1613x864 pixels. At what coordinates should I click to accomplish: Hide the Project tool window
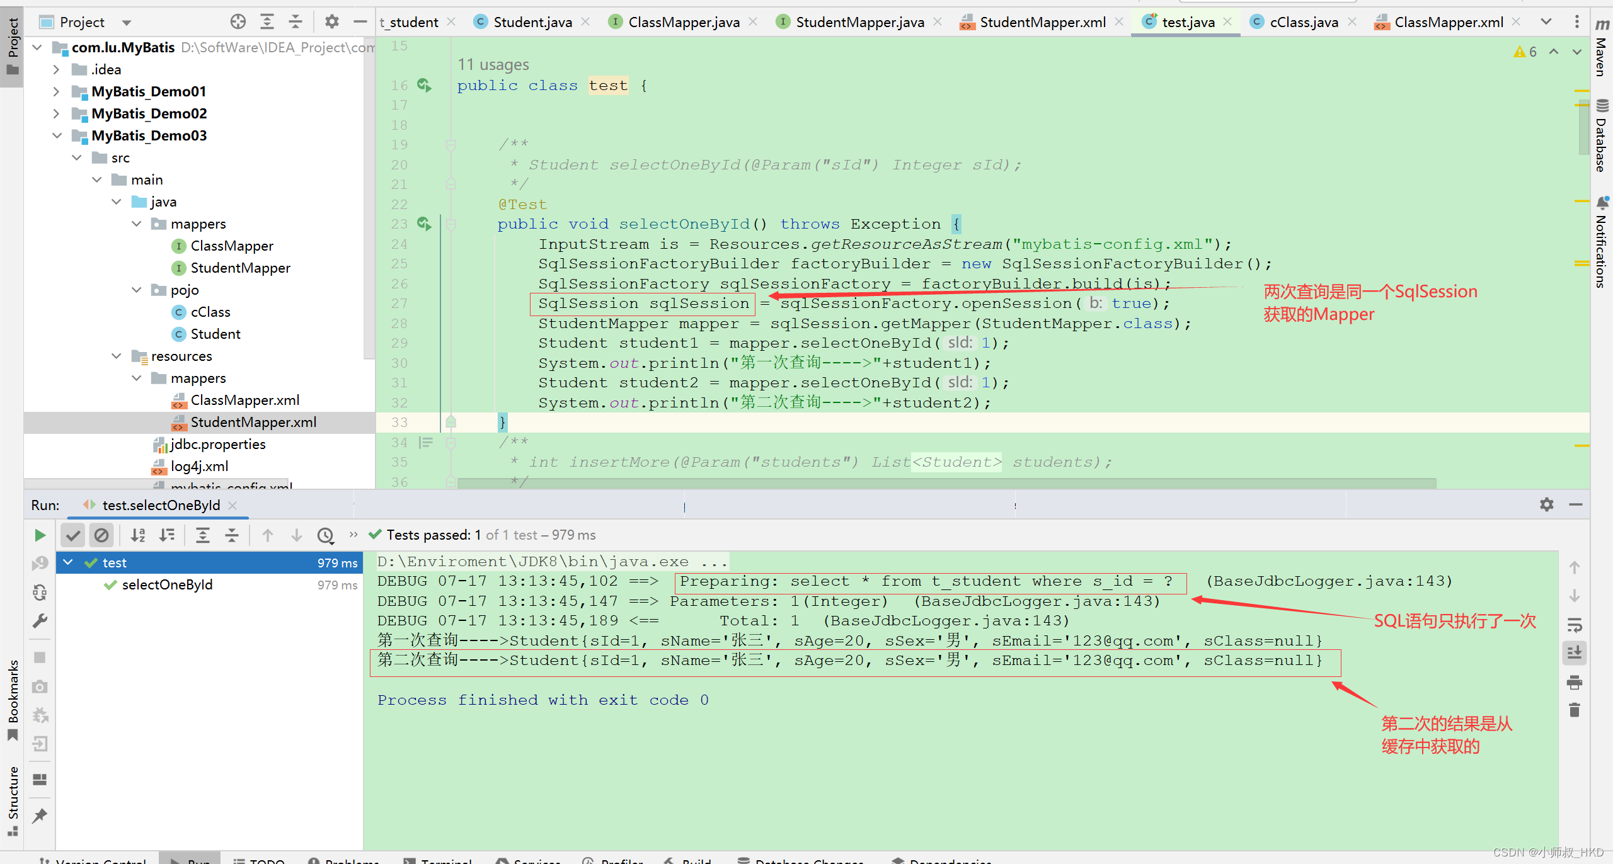(x=360, y=22)
